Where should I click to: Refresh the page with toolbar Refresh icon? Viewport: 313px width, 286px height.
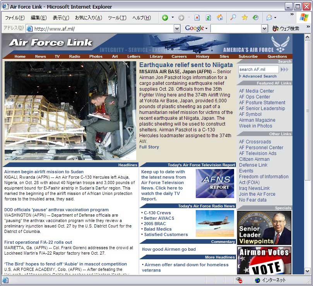(x=208, y=18)
